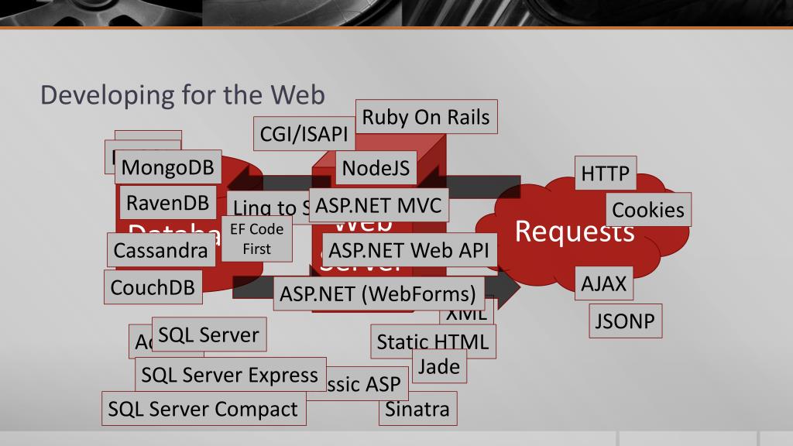The height and width of the screenshot is (446, 793).
Task: Select the CGI/ISAPI label box
Action: [x=304, y=134]
